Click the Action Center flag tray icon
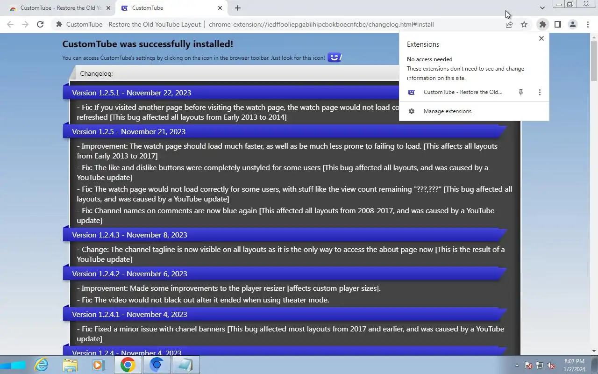598x374 pixels. point(528,365)
